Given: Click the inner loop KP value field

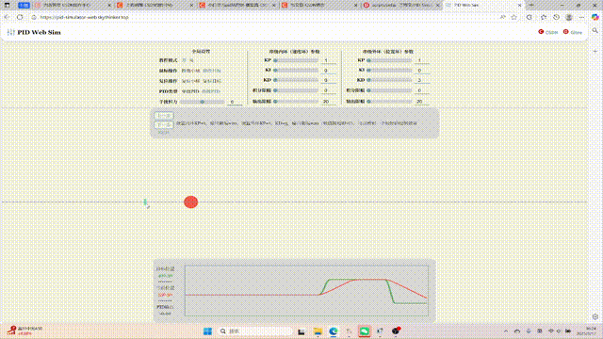Looking at the screenshot, I should coord(329,60).
